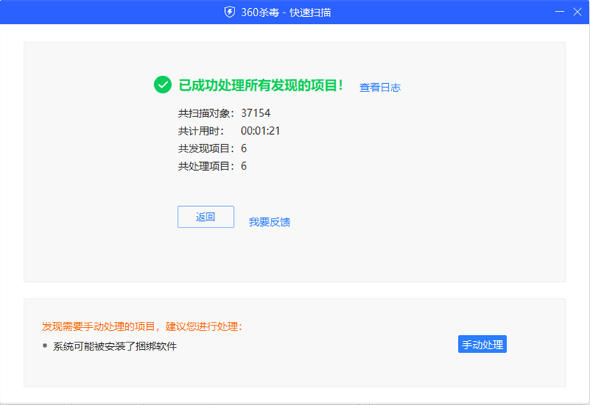Click the 360杀毒 - 快速扫描 title text
590x405 pixels.
click(286, 13)
